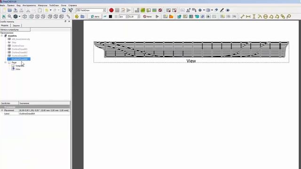Select the View item under Page

click(x=18, y=69)
